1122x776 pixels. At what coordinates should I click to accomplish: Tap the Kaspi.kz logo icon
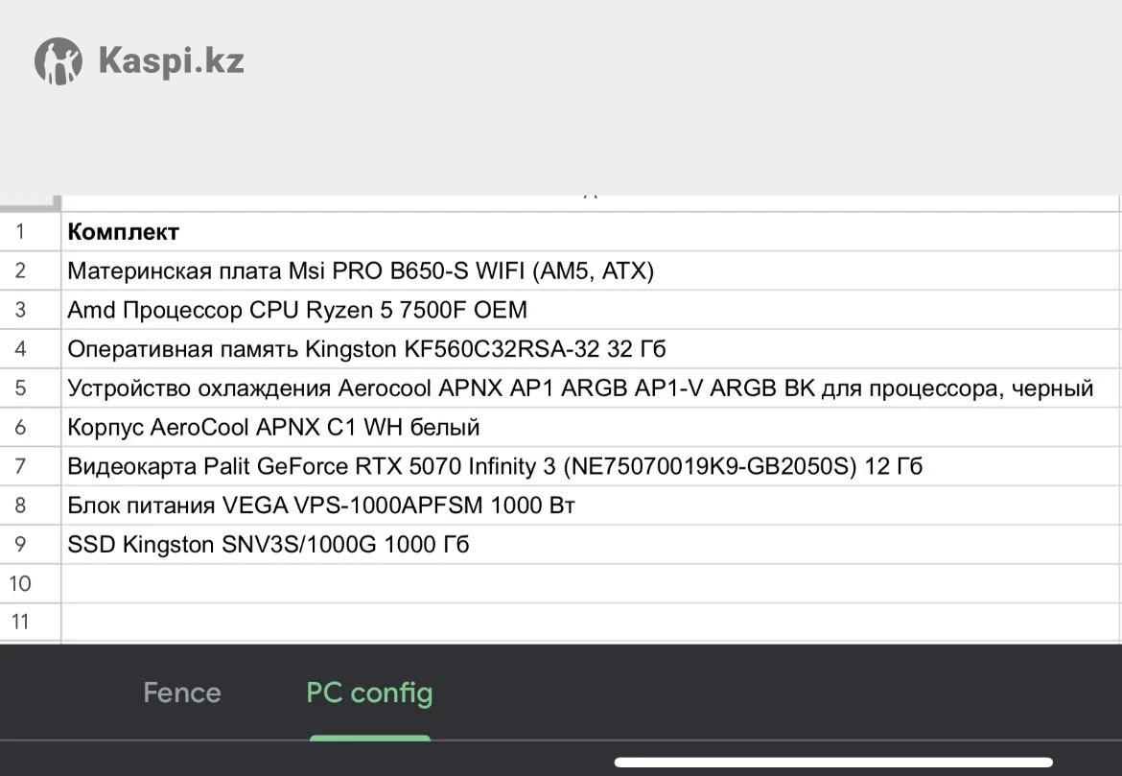click(x=58, y=61)
